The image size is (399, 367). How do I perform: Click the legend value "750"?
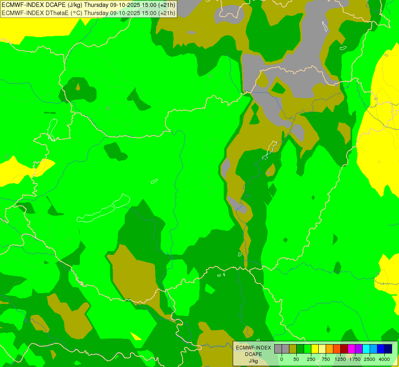[x=326, y=359]
